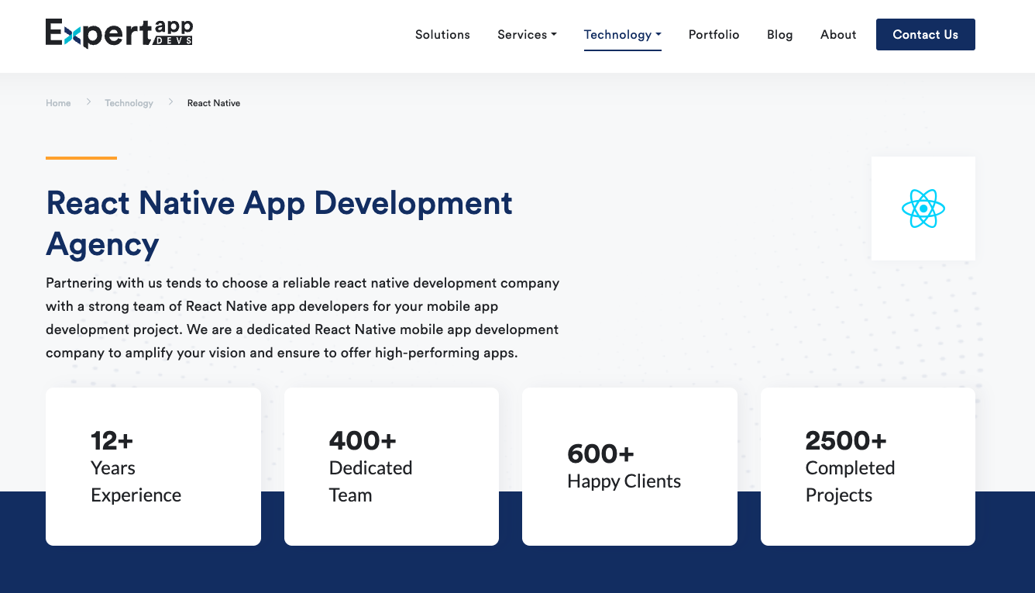Click the 12+ Years Experience card
The width and height of the screenshot is (1035, 593).
click(153, 467)
